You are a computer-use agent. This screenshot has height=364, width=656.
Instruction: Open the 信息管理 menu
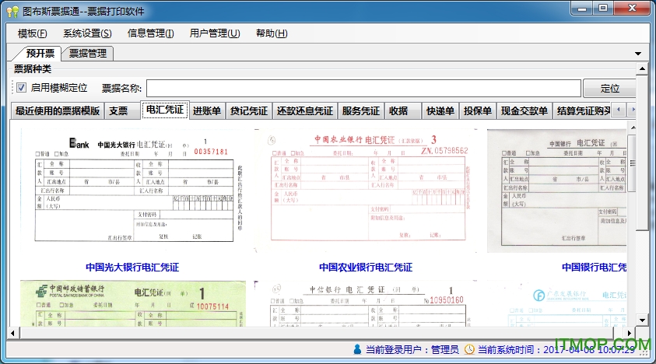(x=151, y=33)
